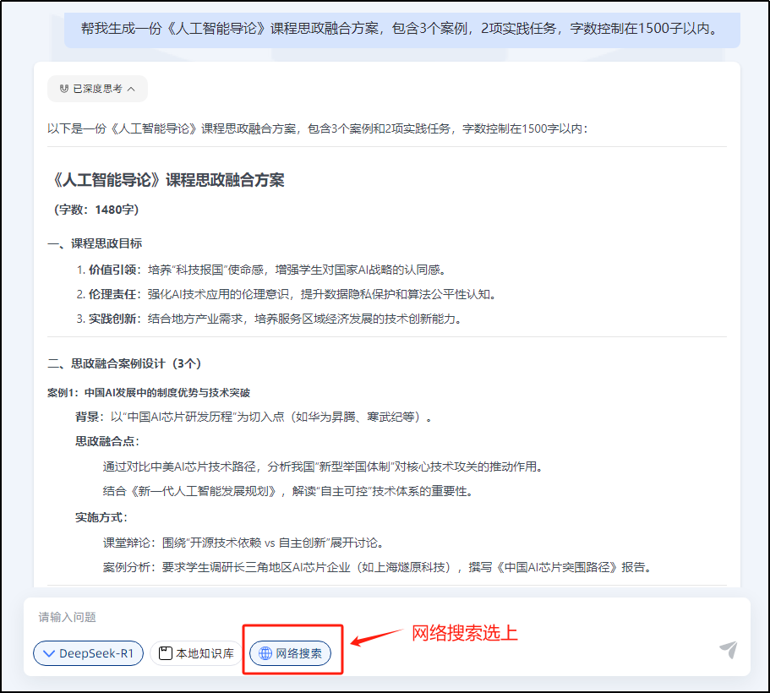Click the line about 新型举国体制

[324, 467]
